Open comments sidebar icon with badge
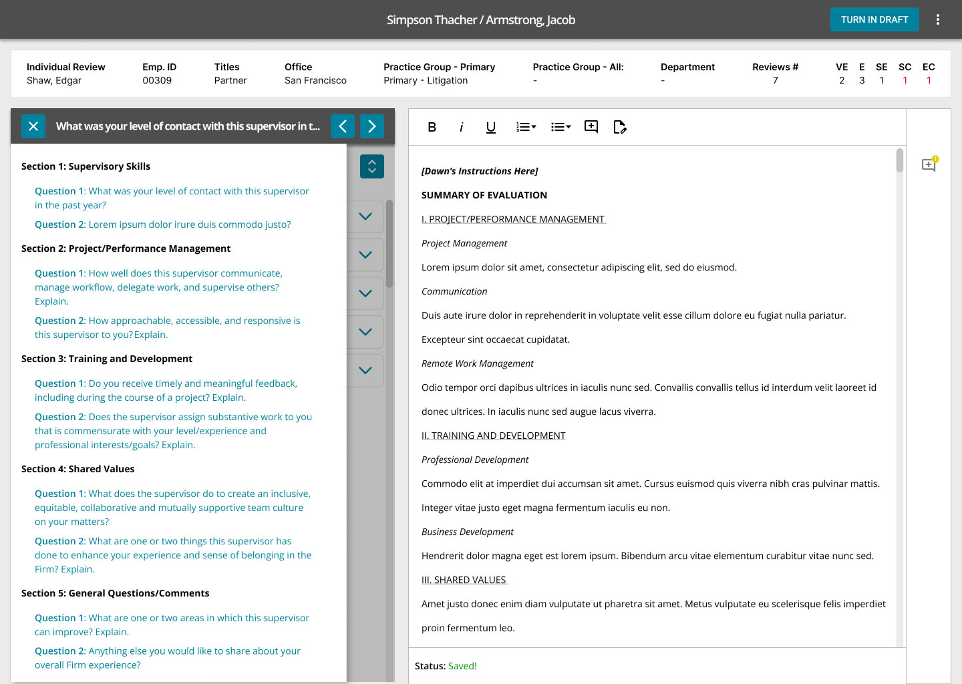Viewport: 962px width, 684px height. coord(929,164)
